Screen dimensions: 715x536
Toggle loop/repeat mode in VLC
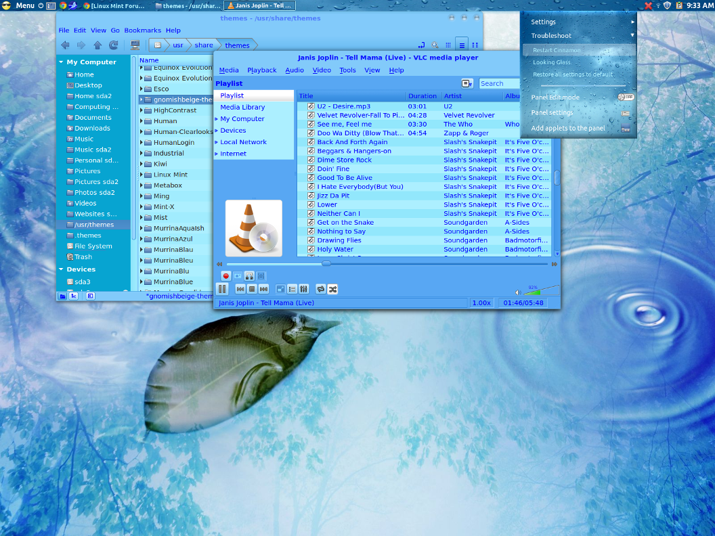pos(321,289)
